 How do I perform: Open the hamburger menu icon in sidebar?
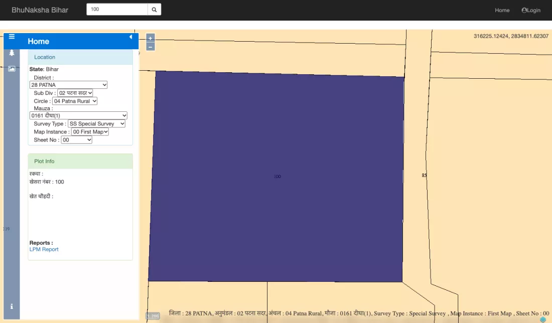pyautogui.click(x=12, y=37)
